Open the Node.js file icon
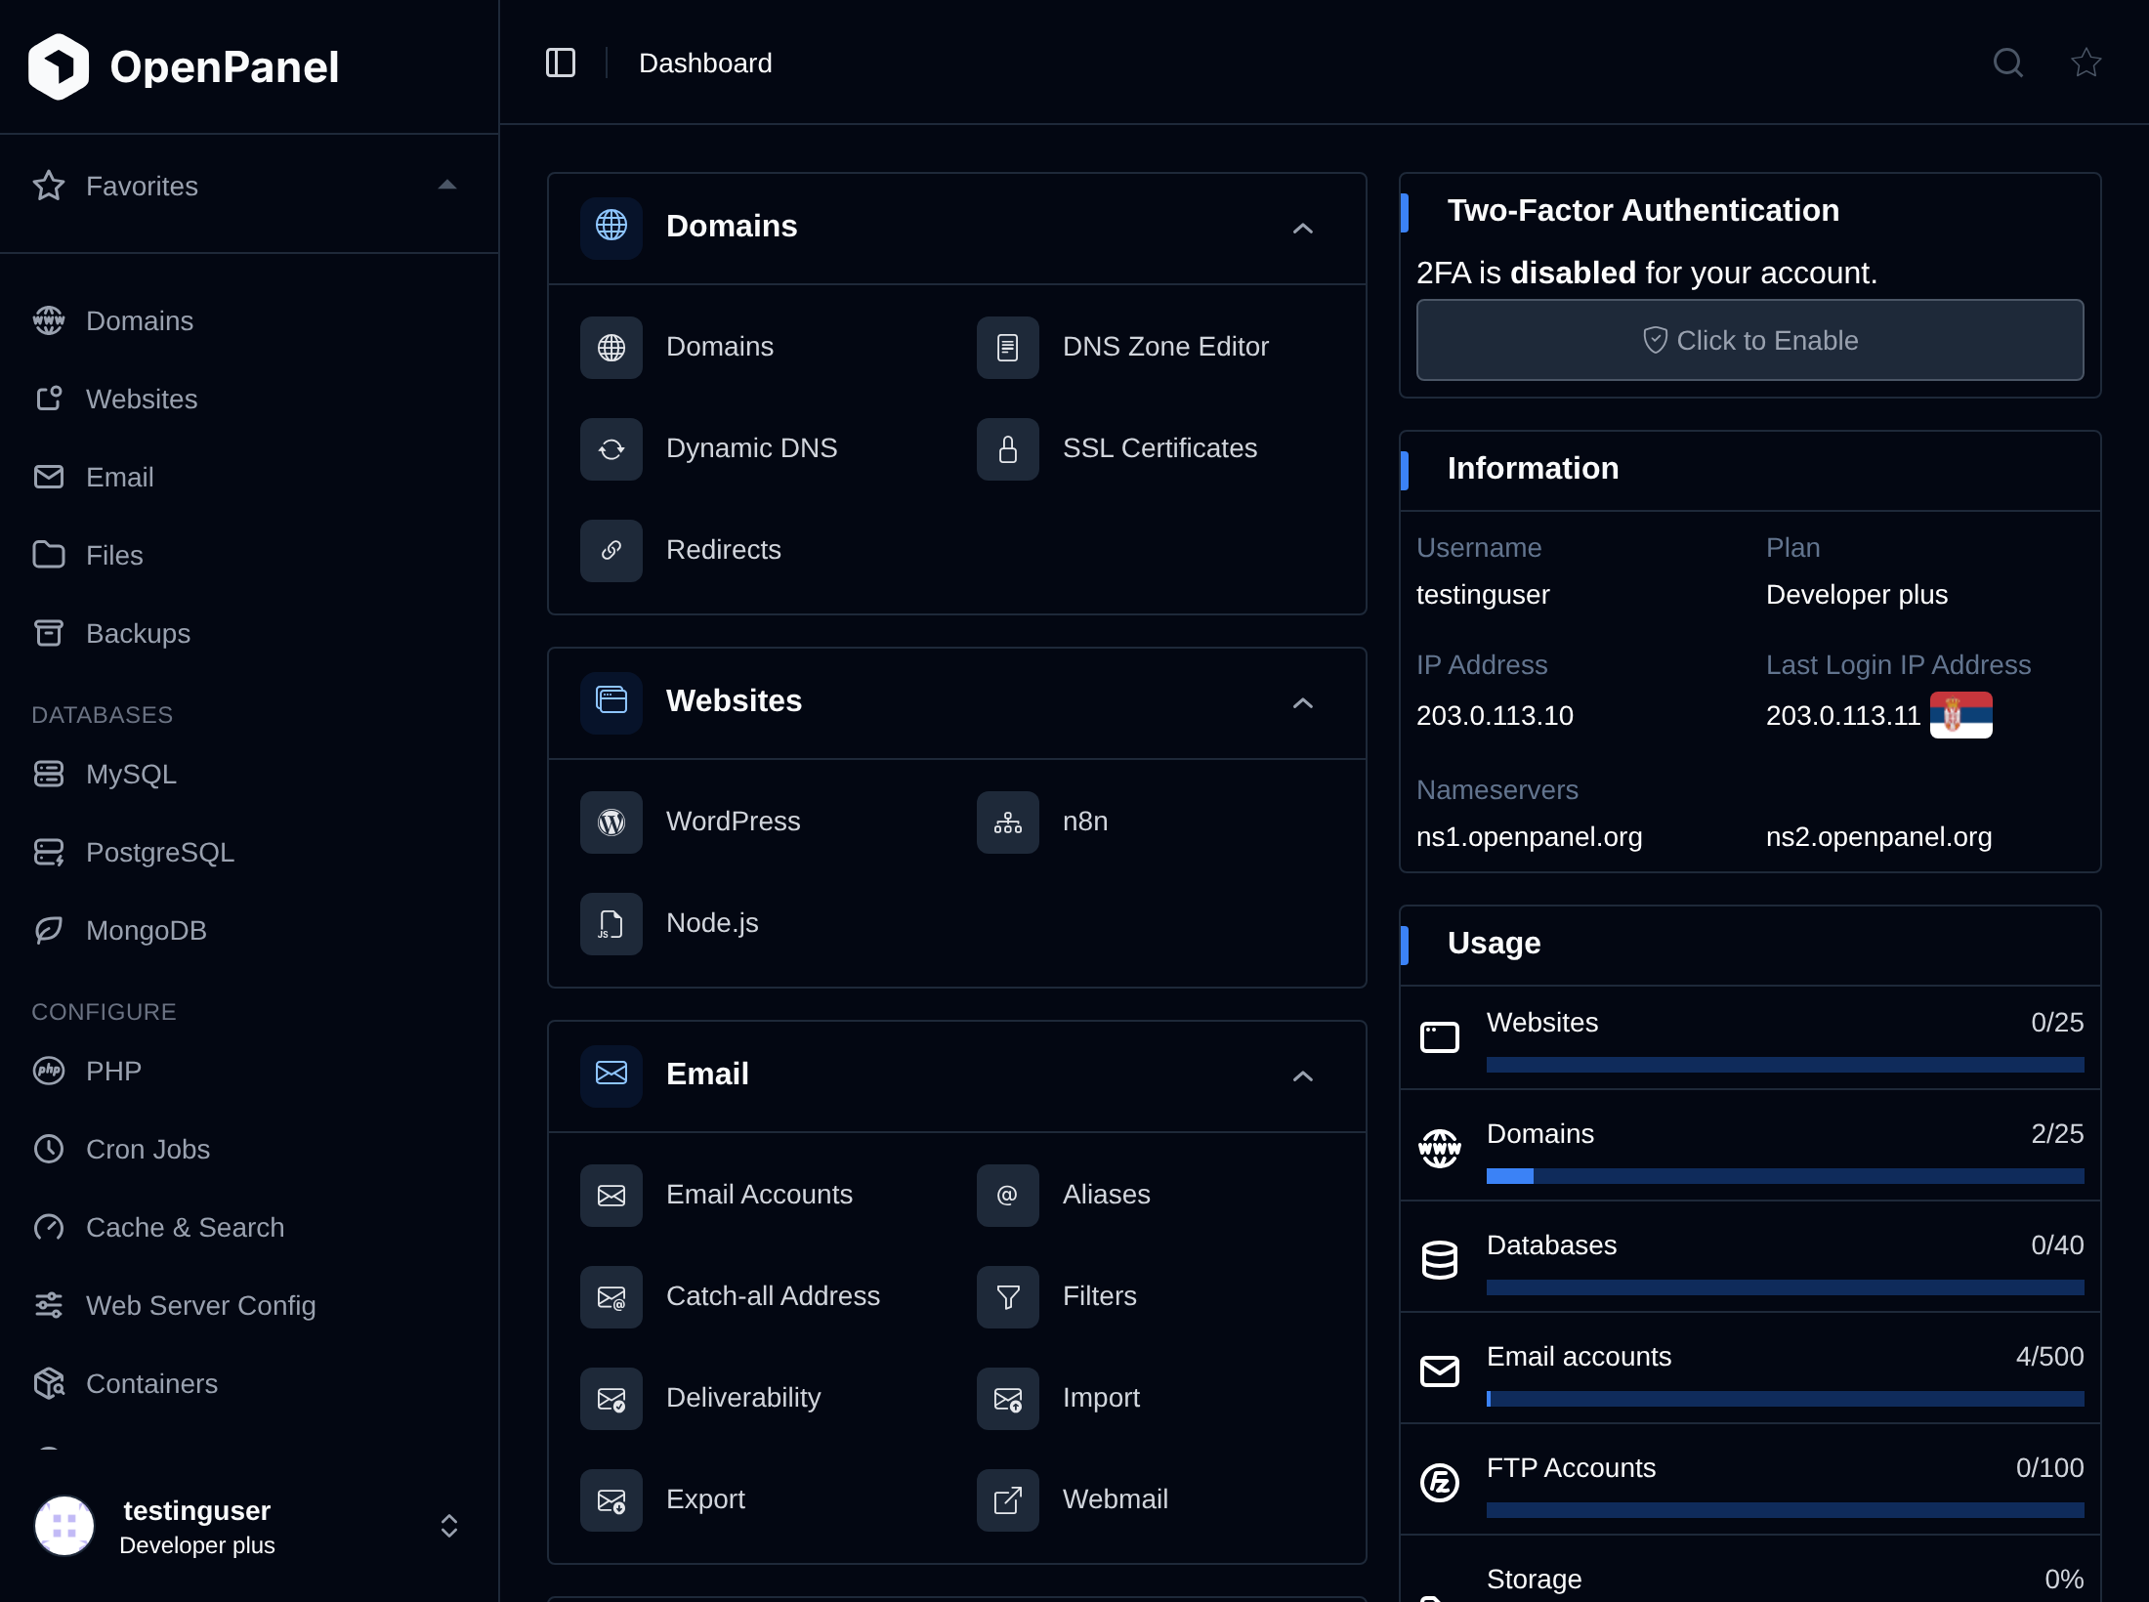The height and width of the screenshot is (1602, 2149). [x=611, y=924]
